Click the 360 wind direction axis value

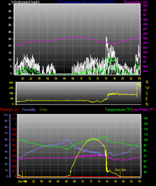(x=11, y=83)
